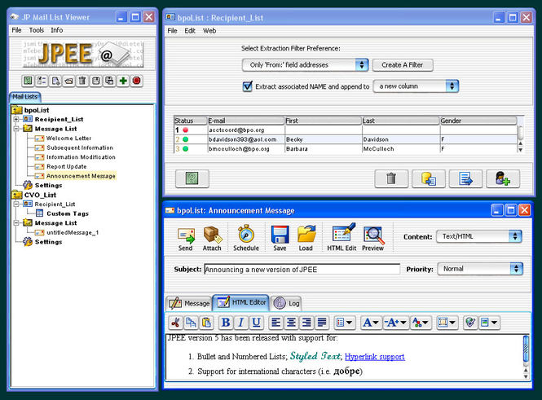Click the trash delete button in Recipient_List window
Viewport: 542px width, 400px height.
[391, 179]
